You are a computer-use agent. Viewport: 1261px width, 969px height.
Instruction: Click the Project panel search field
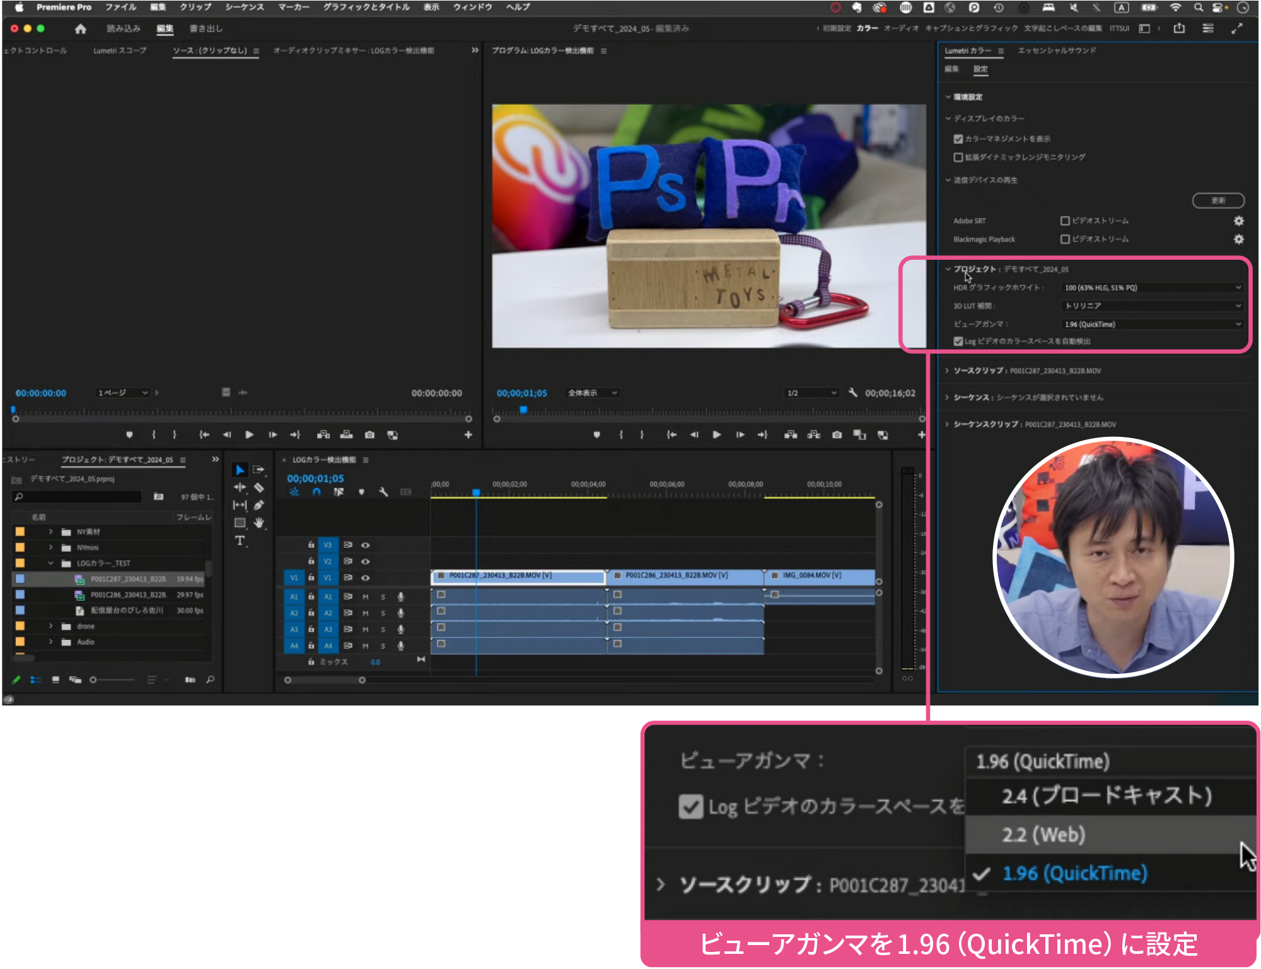pos(77,497)
